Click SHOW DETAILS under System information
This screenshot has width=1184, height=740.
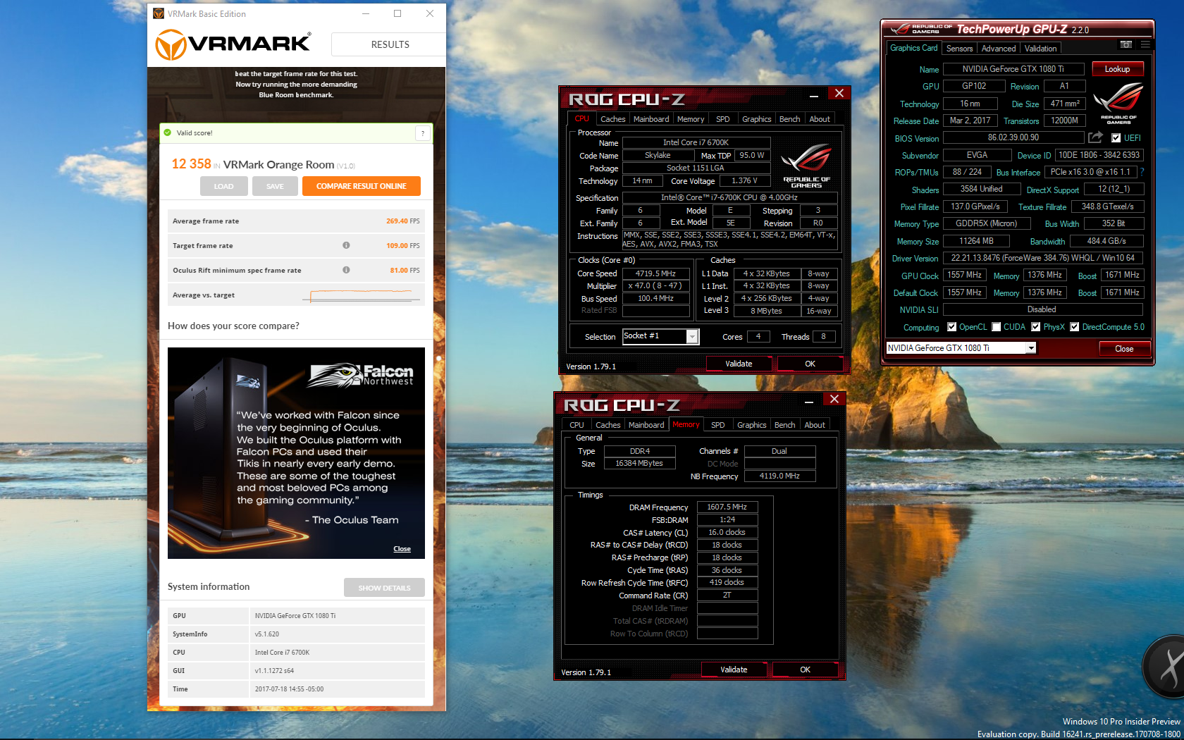click(x=384, y=588)
